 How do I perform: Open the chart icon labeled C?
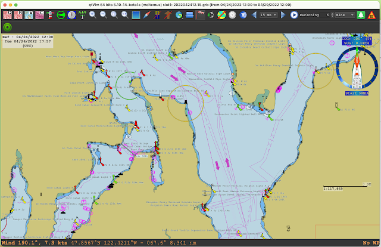pyautogui.click(x=39, y=15)
